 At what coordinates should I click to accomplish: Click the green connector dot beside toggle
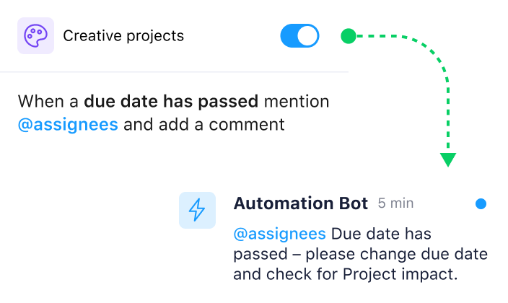(348, 35)
